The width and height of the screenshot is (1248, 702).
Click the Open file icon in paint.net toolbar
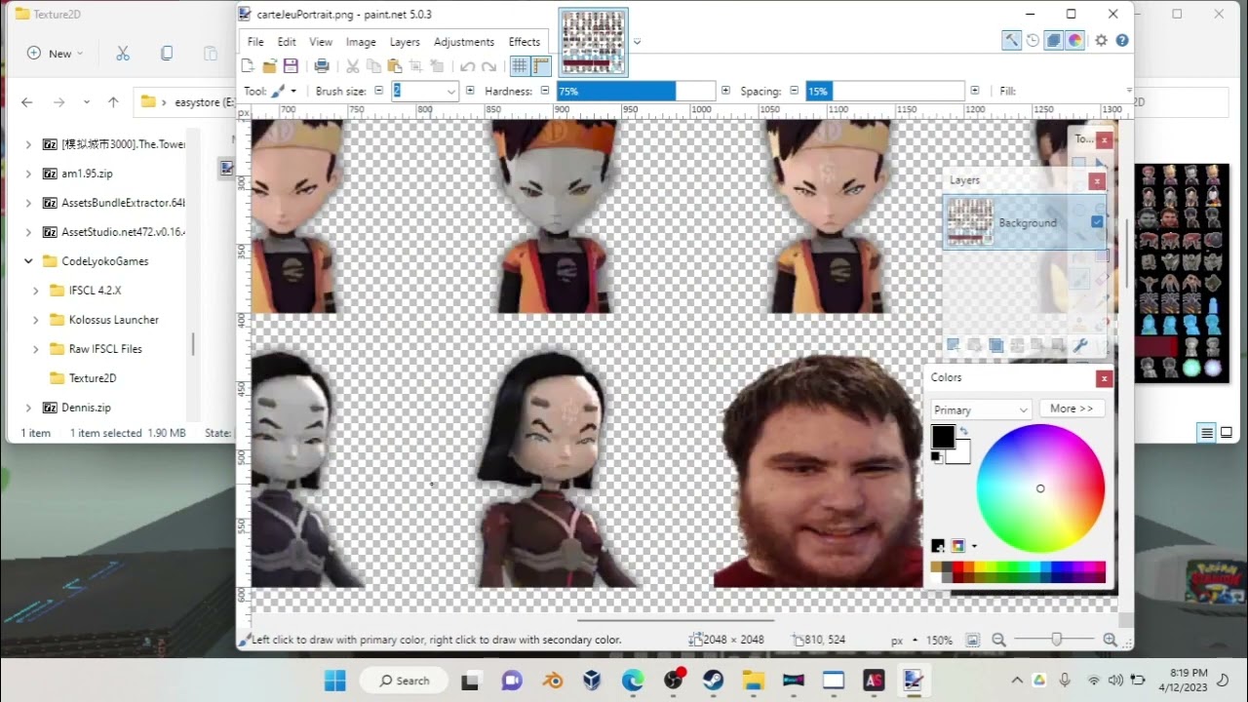269,66
